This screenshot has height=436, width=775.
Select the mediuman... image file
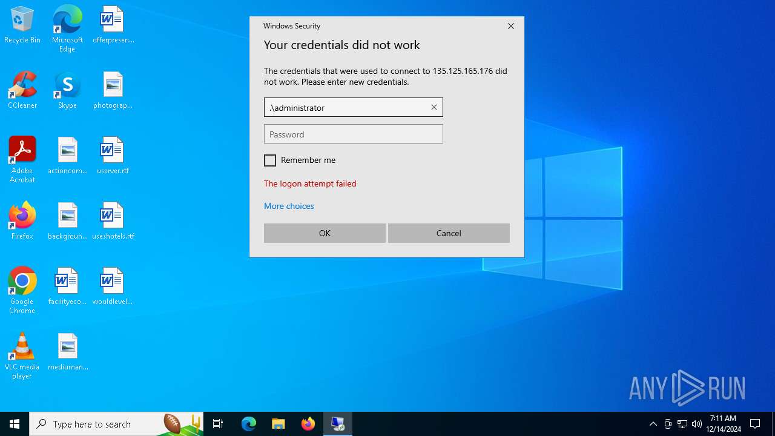[x=68, y=352]
